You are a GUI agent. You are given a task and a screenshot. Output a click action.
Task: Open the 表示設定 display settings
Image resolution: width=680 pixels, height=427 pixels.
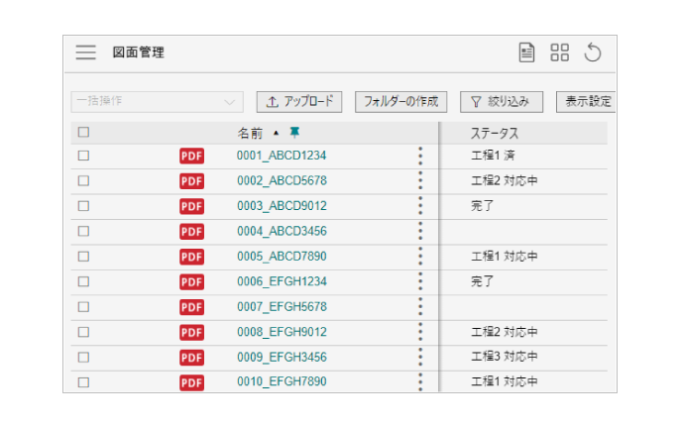click(x=585, y=101)
